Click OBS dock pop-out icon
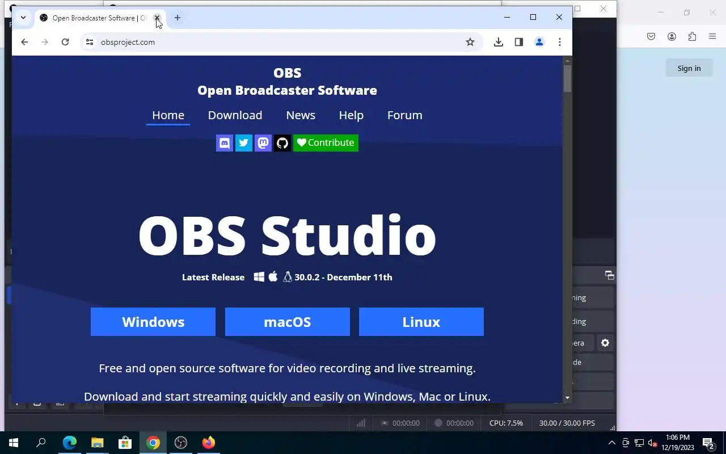 click(610, 275)
